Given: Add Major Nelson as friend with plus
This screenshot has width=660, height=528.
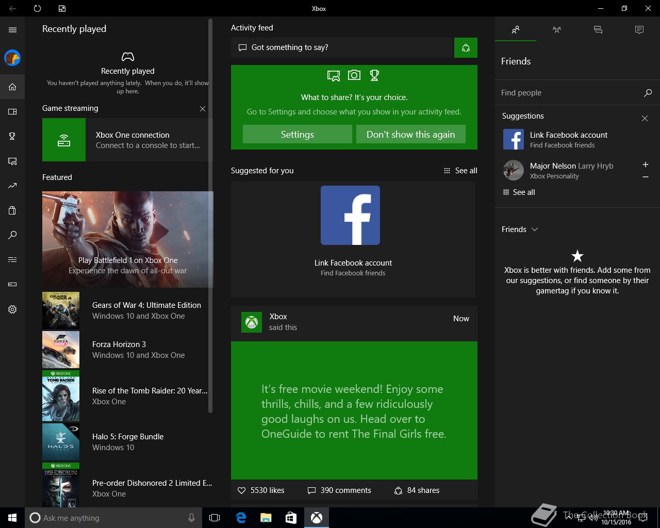Looking at the screenshot, I should [645, 164].
